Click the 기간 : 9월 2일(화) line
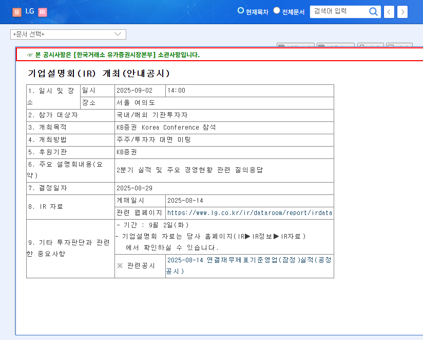423x340 pixels. coord(152,225)
